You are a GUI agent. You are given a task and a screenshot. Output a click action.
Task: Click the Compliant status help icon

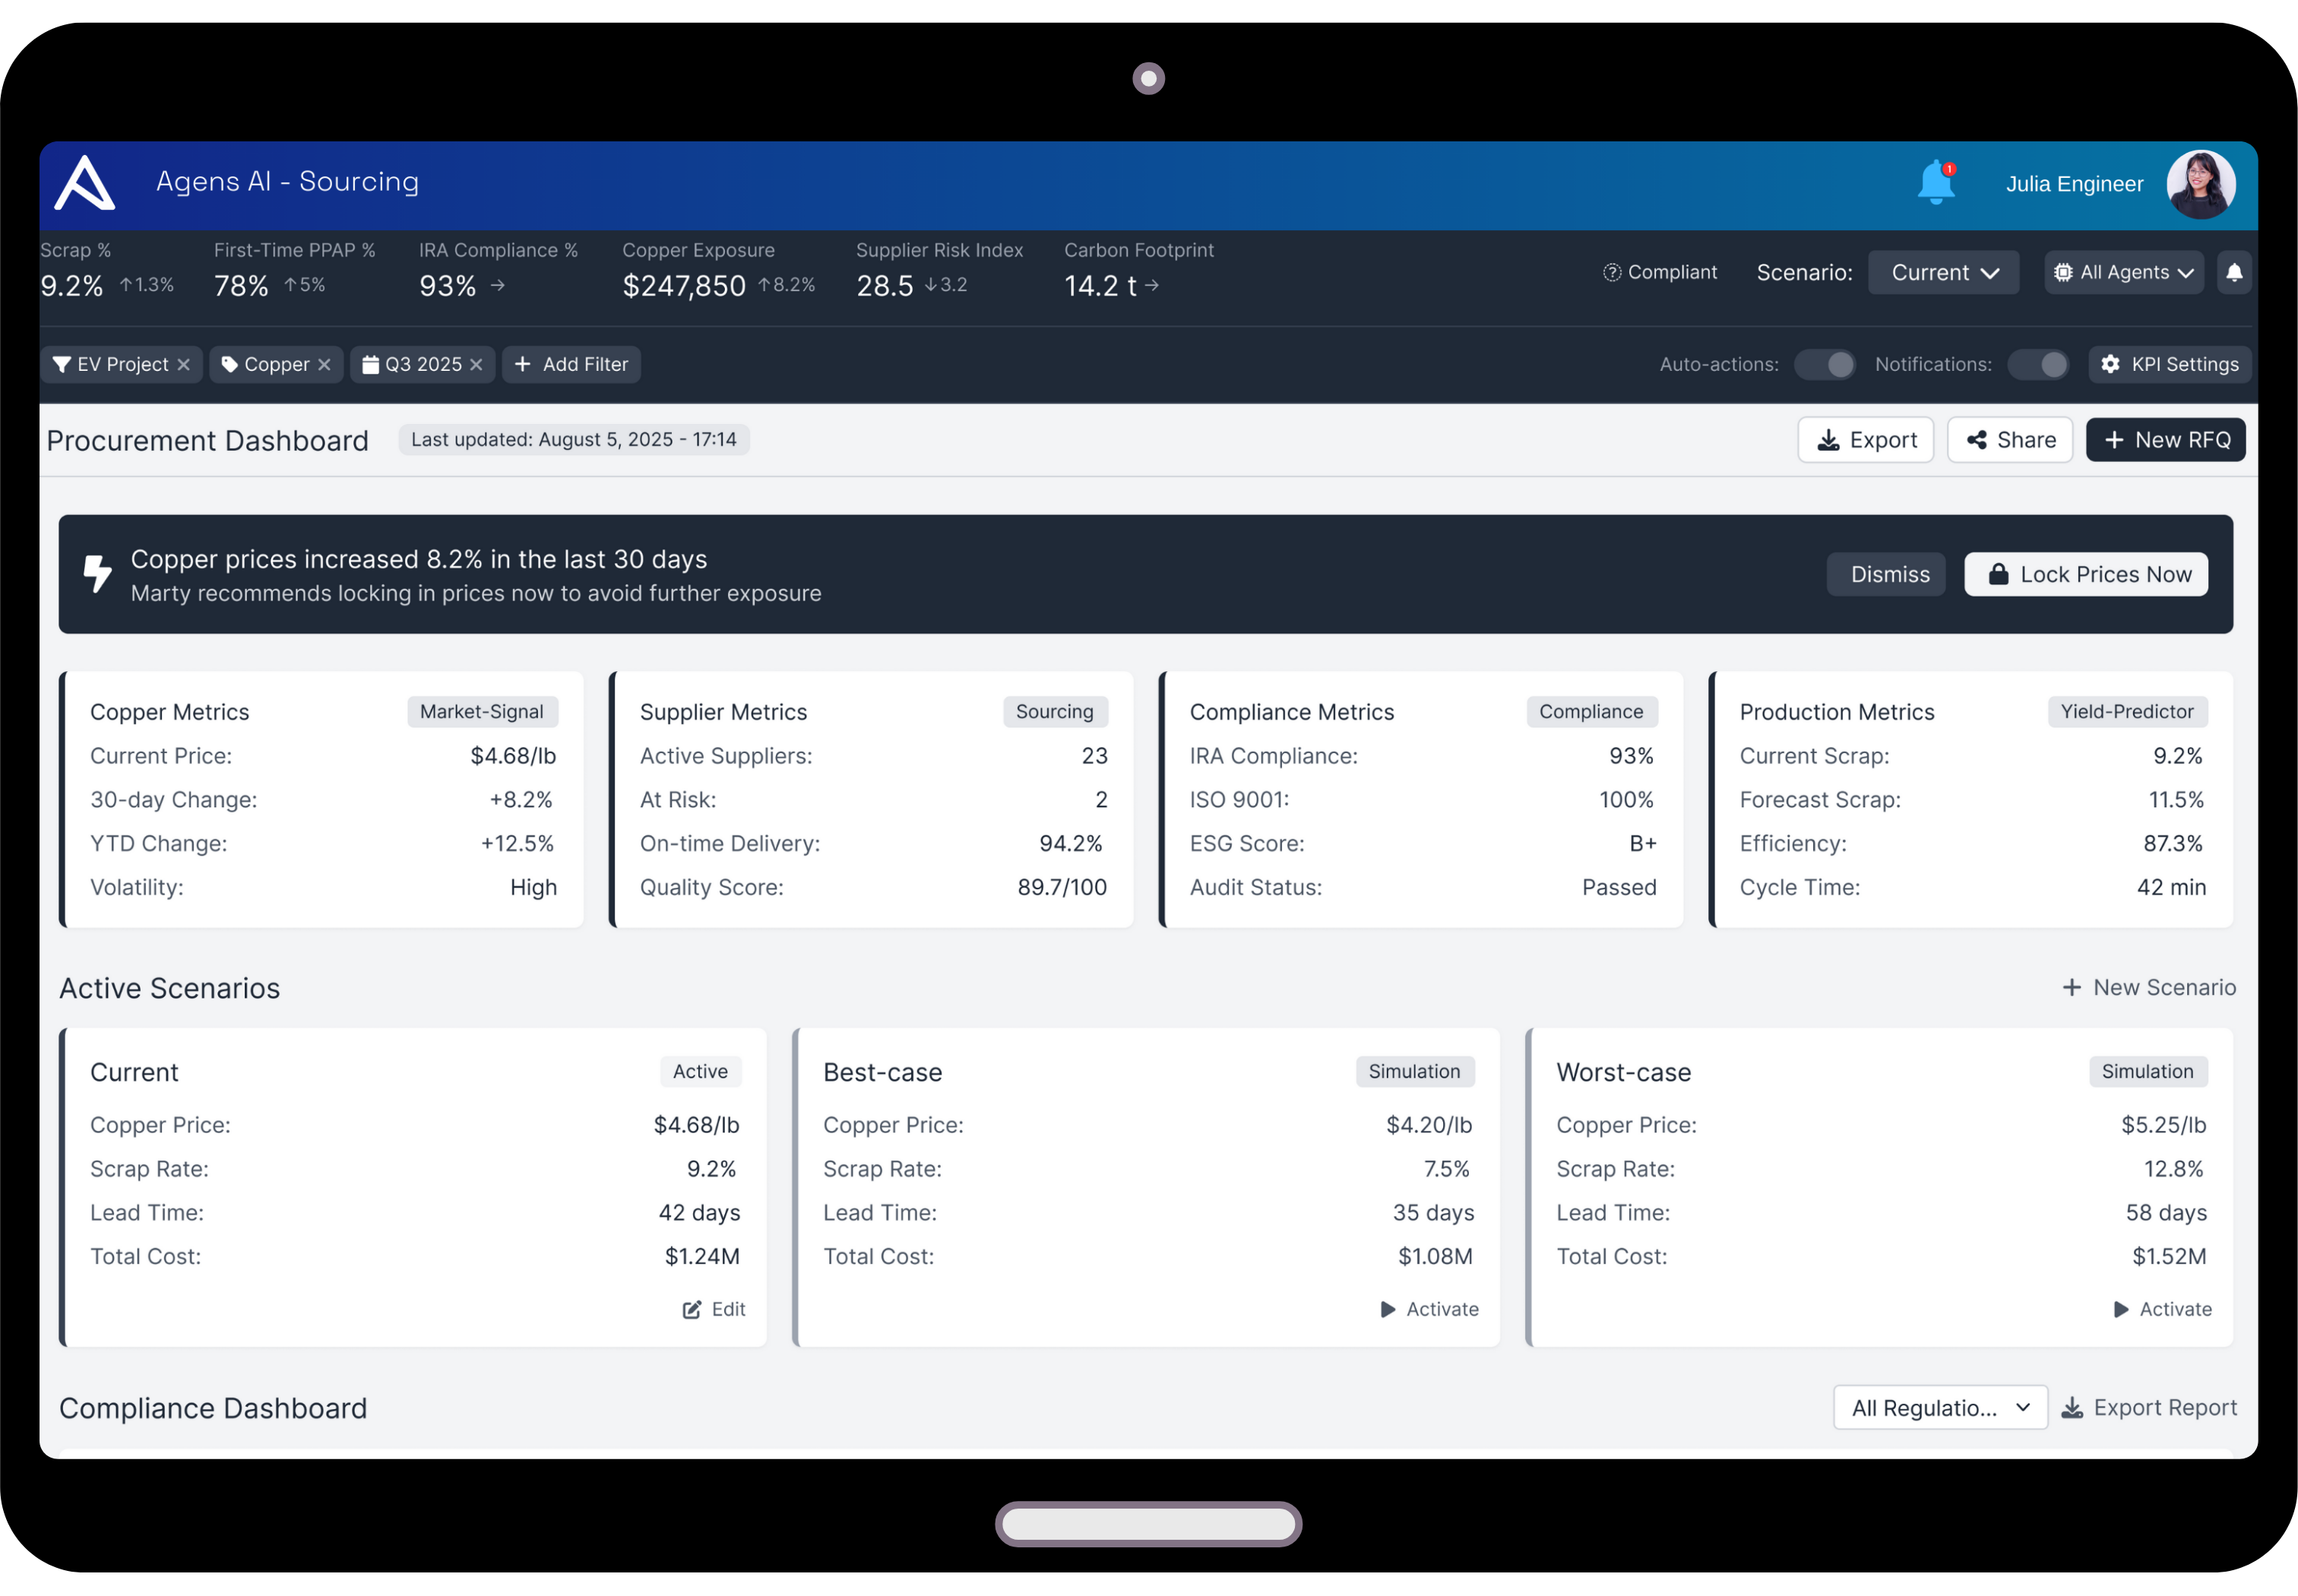[x=1612, y=272]
